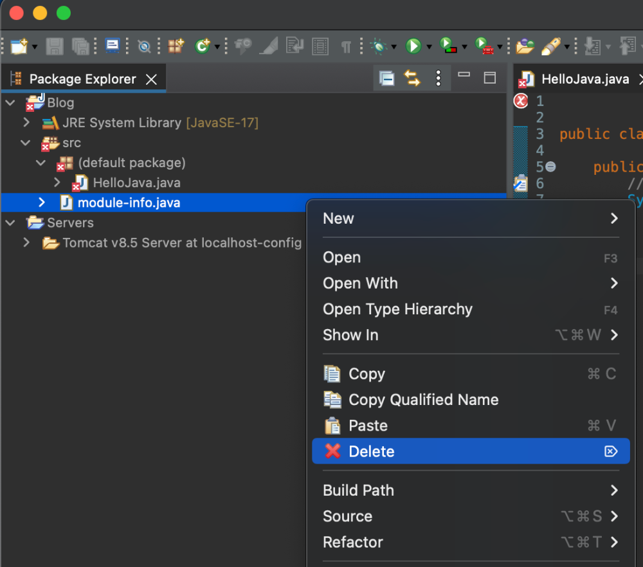Click the Collapse All icon in Package Explorer
This screenshot has height=567, width=643.
tap(386, 78)
